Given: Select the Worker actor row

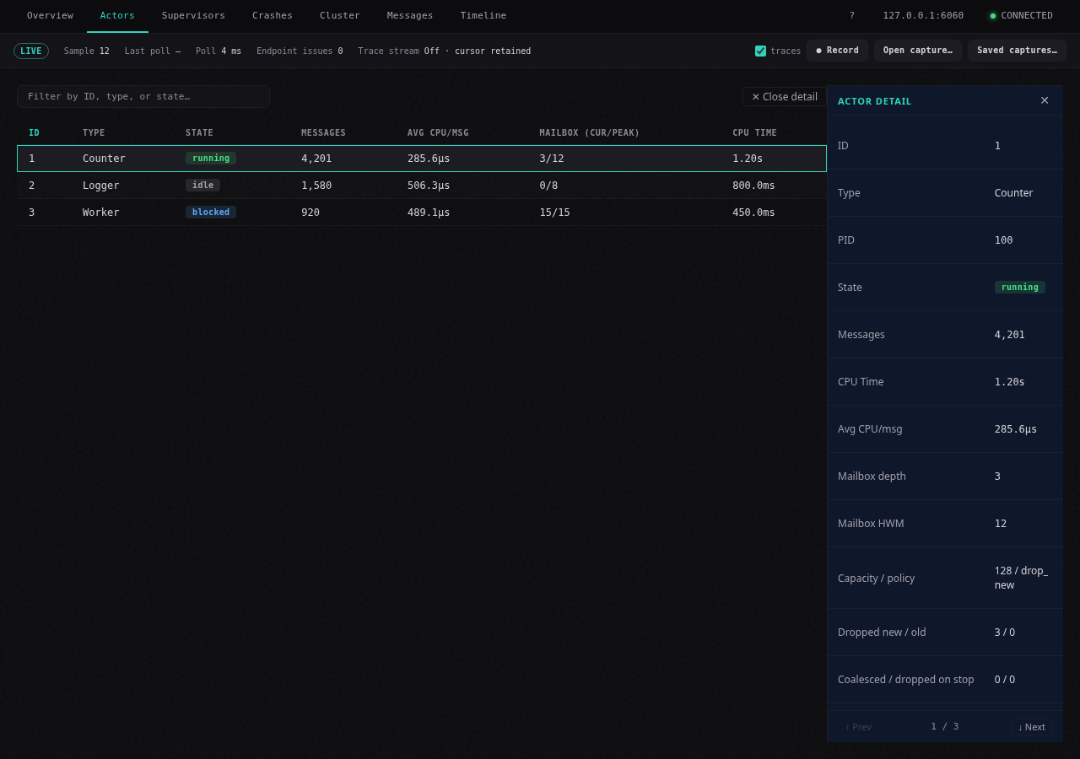Looking at the screenshot, I should point(422,213).
